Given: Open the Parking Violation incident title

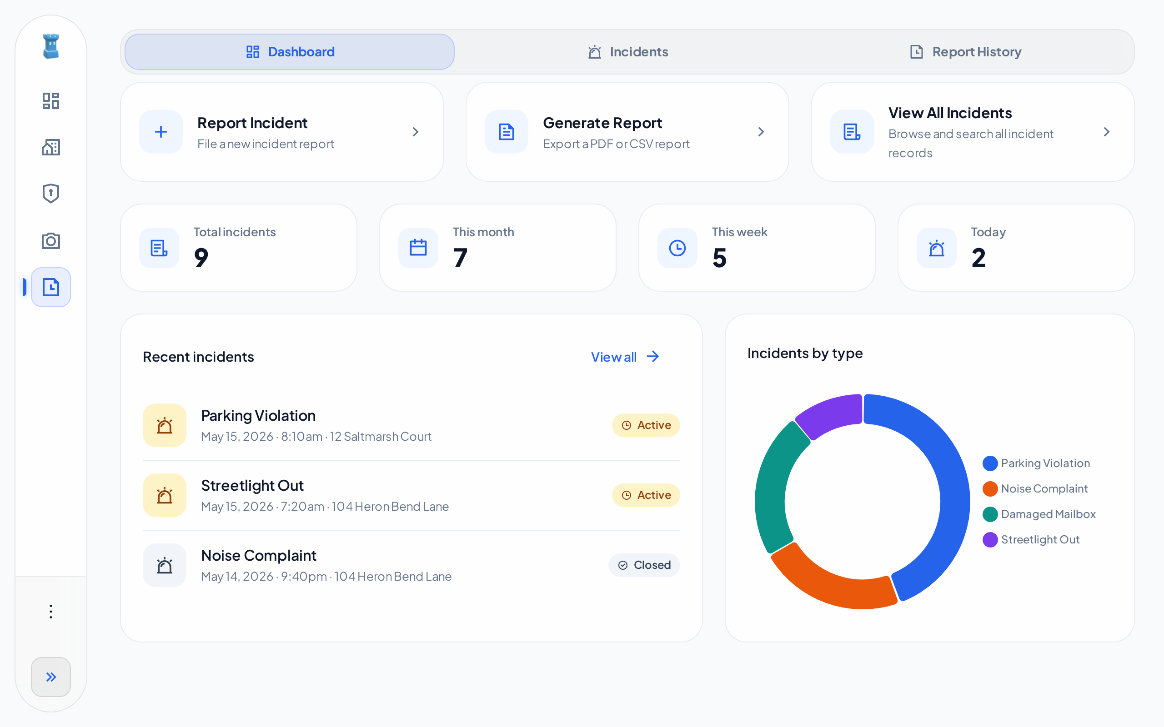Looking at the screenshot, I should pyautogui.click(x=258, y=415).
